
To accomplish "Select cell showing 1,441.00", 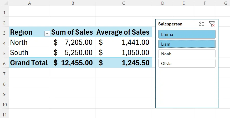I will point(124,42).
